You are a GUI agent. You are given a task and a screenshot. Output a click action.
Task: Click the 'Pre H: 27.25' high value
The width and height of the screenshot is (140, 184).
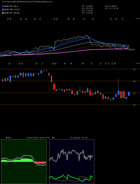click(x=88, y=8)
